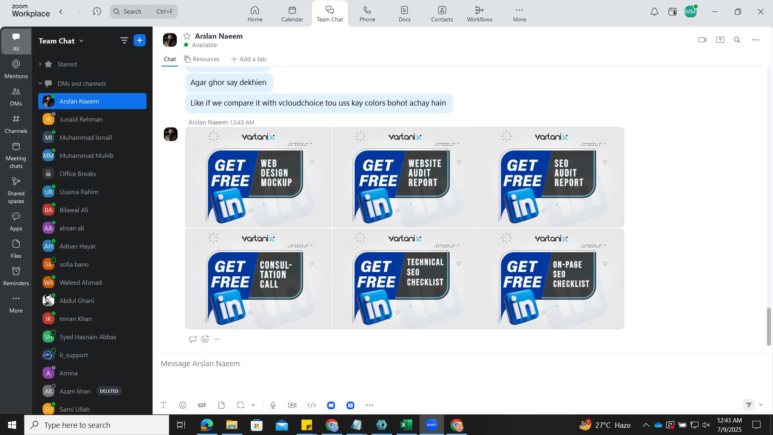Viewport: 773px width, 435px height.
Task: Open Workflows tab
Action: pyautogui.click(x=480, y=14)
